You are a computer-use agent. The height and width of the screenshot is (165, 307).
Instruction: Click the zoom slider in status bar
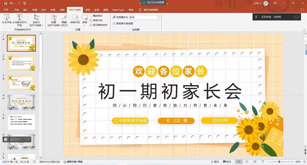click(279, 161)
